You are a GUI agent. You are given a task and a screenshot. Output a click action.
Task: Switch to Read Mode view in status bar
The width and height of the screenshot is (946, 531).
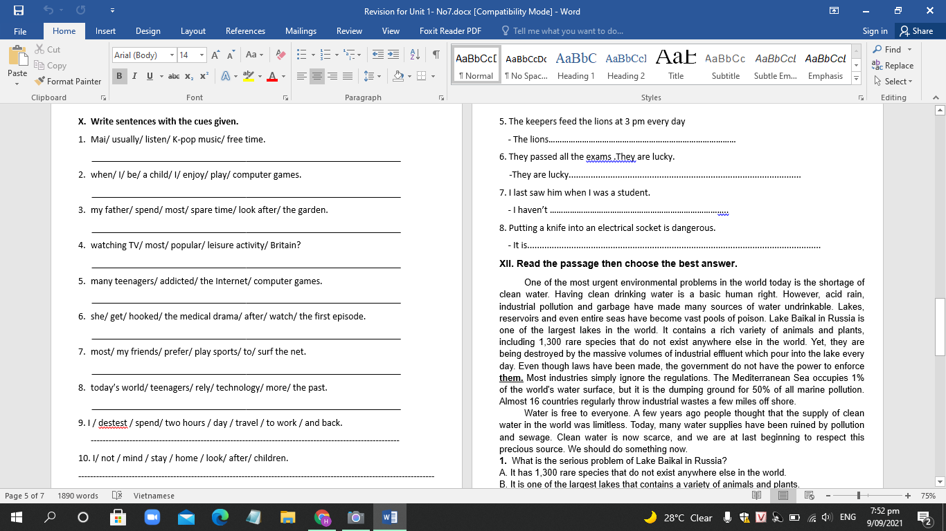coord(756,496)
